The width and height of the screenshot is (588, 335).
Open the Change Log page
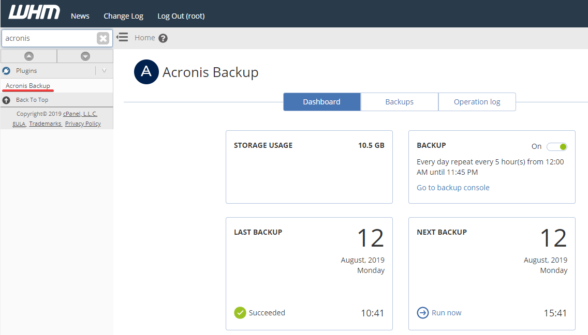pyautogui.click(x=123, y=16)
